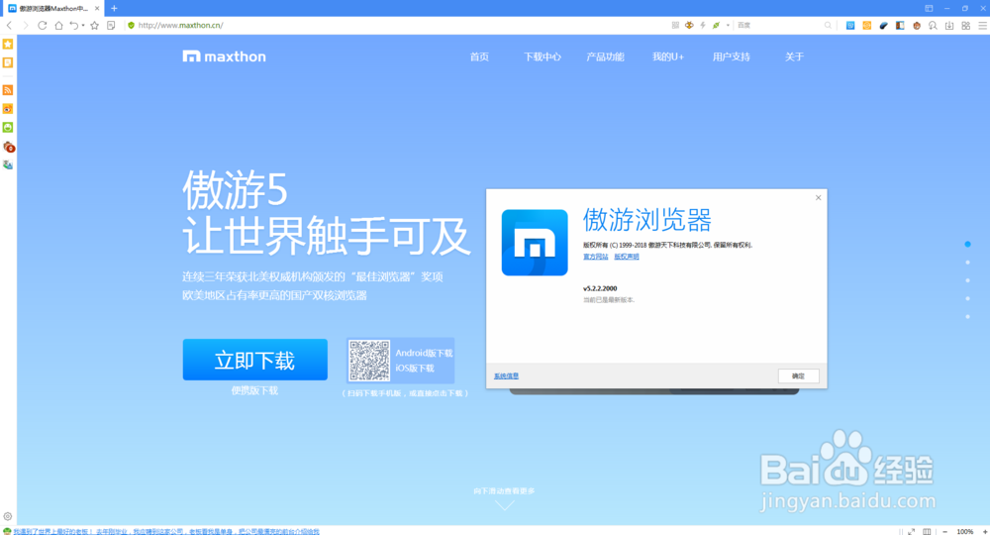The height and width of the screenshot is (535, 990).
Task: Click the green smiley sidebar icon
Action: click(8, 128)
